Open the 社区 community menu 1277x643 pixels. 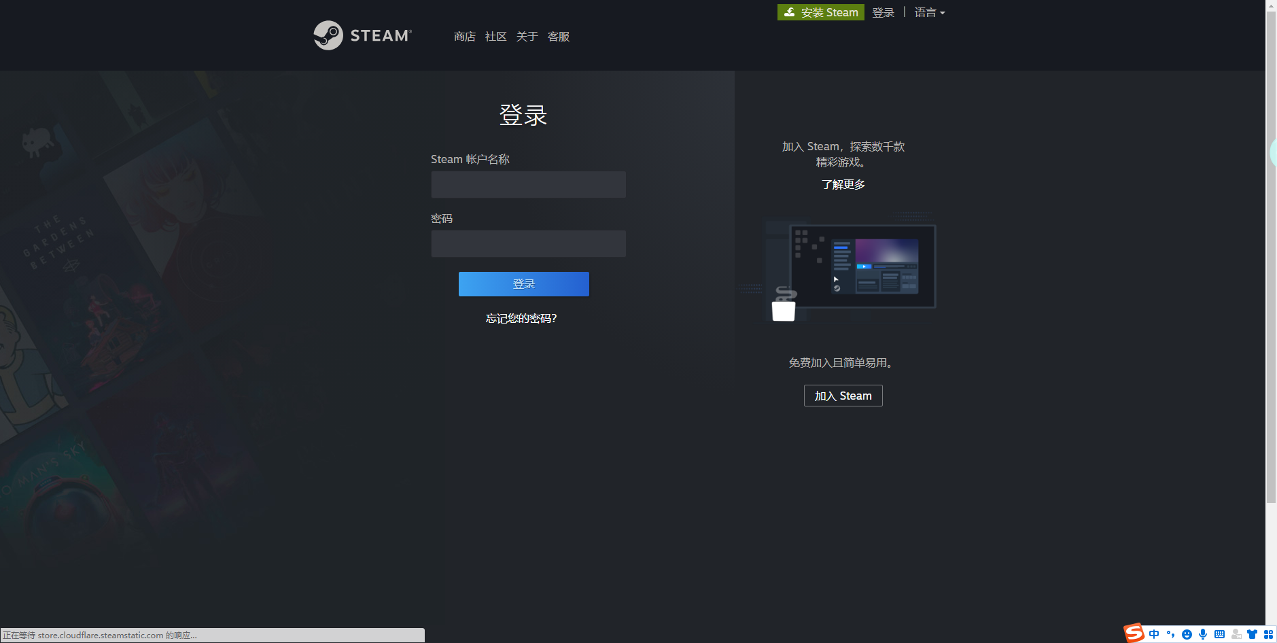[x=495, y=37]
